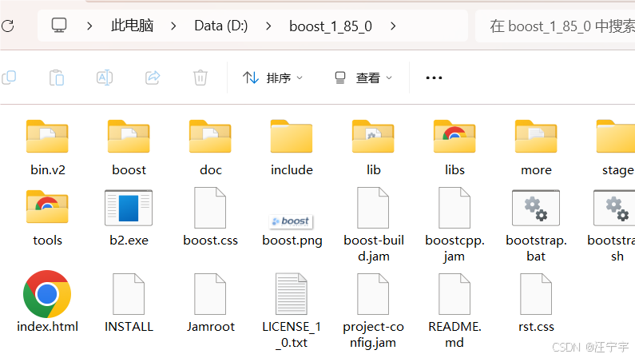Select the INSTALL file icon

click(129, 294)
